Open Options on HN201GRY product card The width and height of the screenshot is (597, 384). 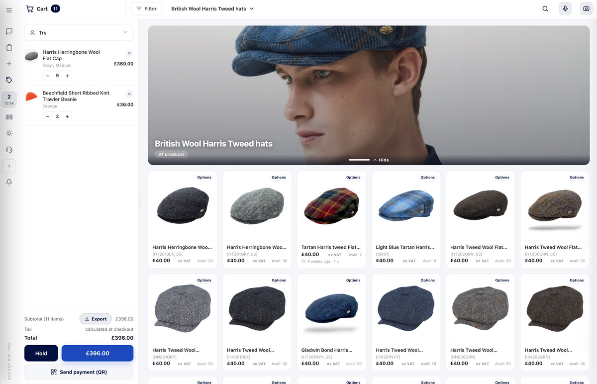pyautogui.click(x=204, y=280)
